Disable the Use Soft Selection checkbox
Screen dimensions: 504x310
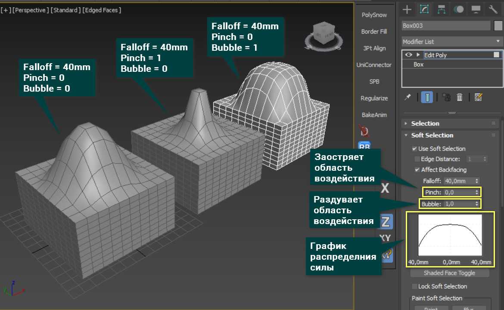[415, 149]
